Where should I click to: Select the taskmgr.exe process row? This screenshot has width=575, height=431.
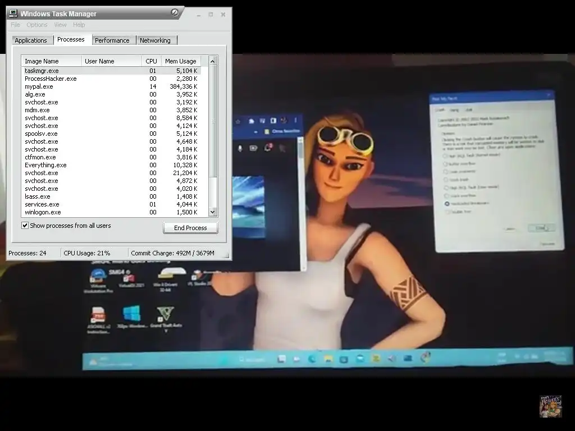tap(111, 71)
